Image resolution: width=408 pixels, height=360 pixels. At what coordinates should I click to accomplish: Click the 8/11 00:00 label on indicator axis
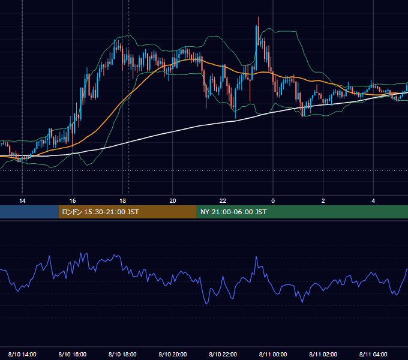pos(273,354)
